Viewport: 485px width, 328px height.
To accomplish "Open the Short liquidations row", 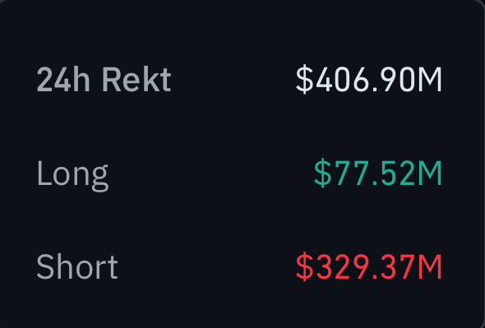I will click(239, 266).
